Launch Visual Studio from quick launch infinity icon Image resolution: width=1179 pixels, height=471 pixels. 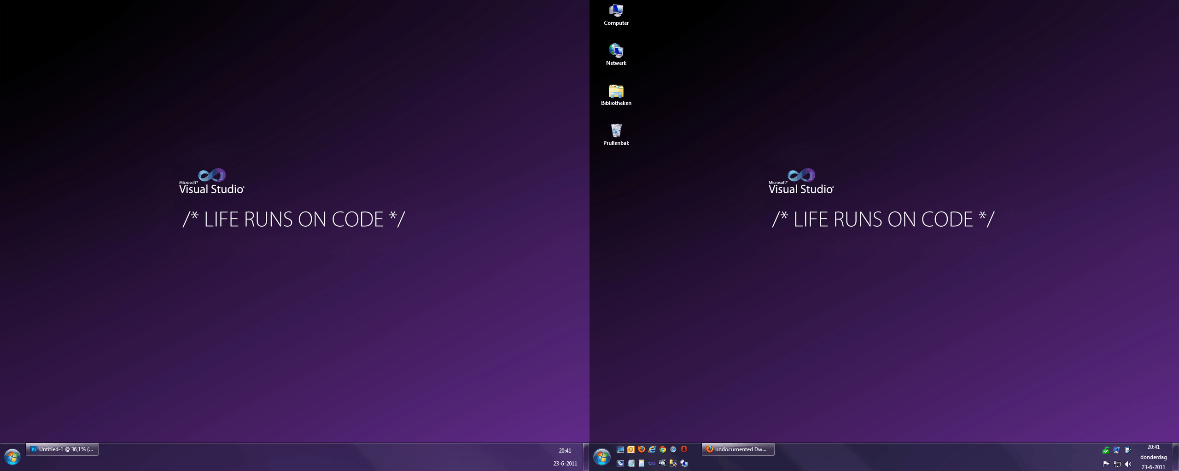pos(652,463)
